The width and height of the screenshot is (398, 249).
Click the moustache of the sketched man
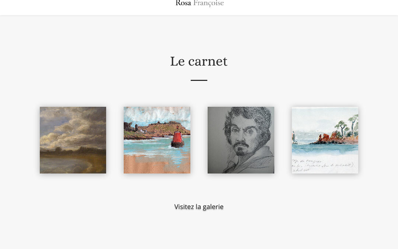241,144
